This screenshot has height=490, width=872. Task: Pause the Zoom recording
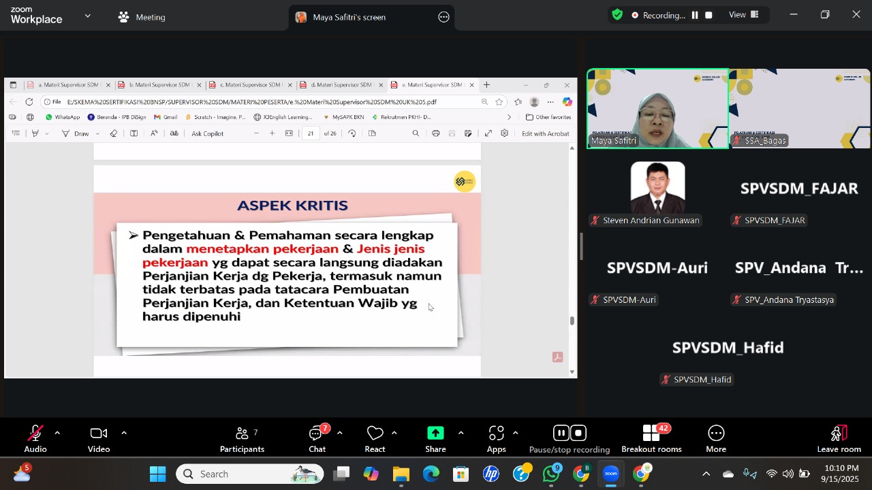coord(561,433)
